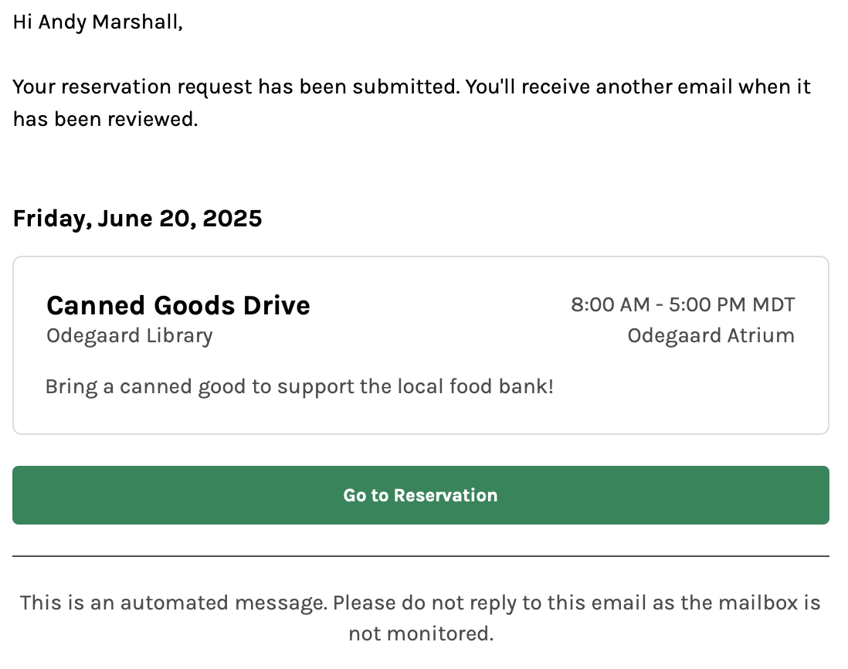Select the Canned Goods Drive event title
The image size is (848, 669).
pyautogui.click(x=178, y=305)
